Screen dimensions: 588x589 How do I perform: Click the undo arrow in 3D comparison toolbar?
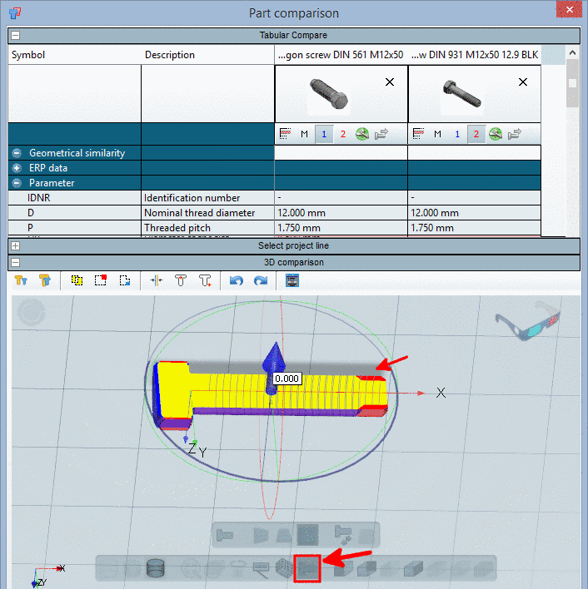(x=237, y=281)
